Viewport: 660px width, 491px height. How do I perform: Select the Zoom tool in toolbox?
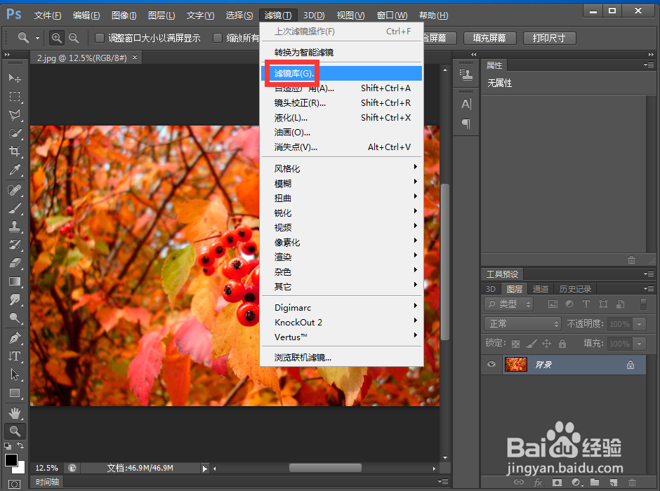point(15,431)
